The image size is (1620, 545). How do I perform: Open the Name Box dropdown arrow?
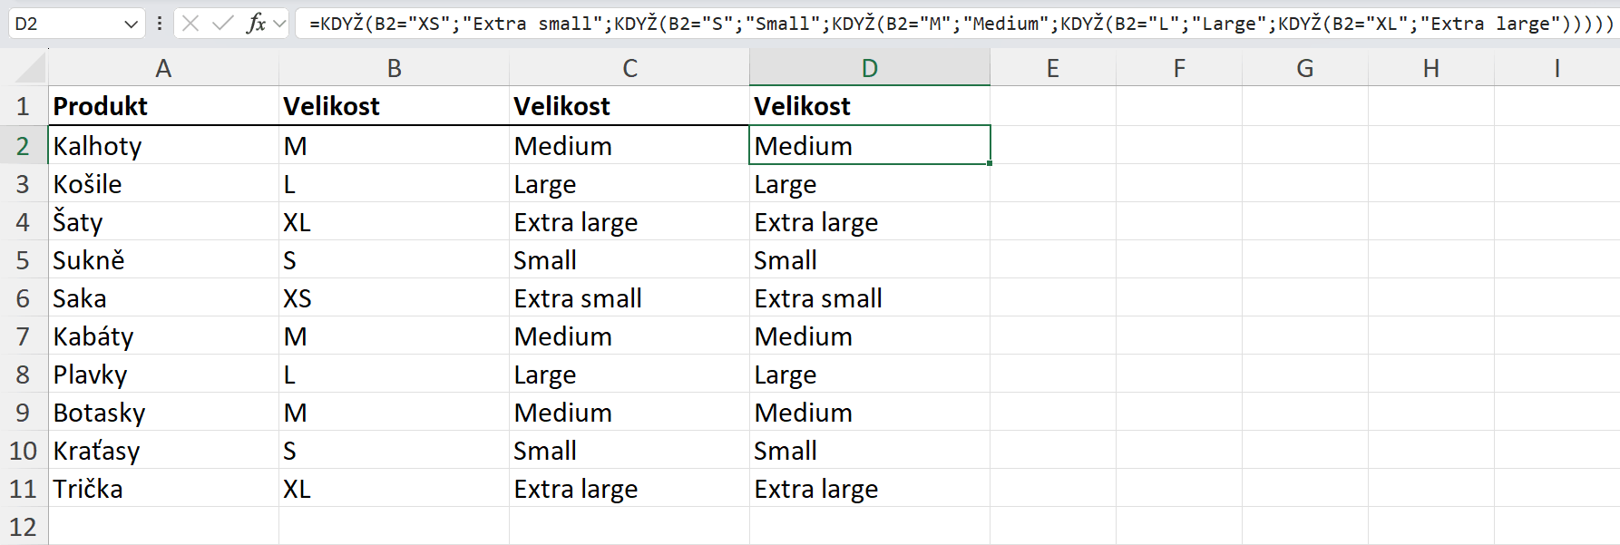pyautogui.click(x=131, y=24)
